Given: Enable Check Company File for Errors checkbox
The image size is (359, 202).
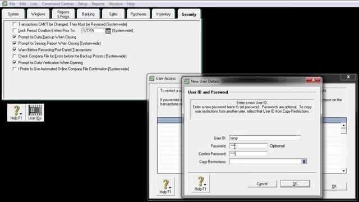Looking at the screenshot, I should (15, 56).
